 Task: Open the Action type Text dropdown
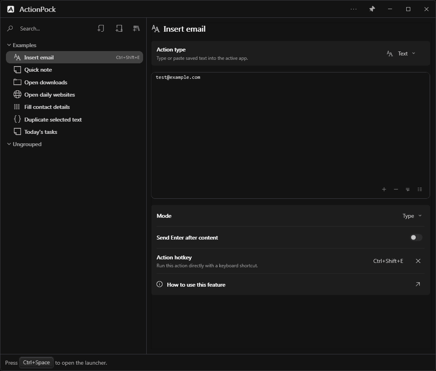[401, 53]
